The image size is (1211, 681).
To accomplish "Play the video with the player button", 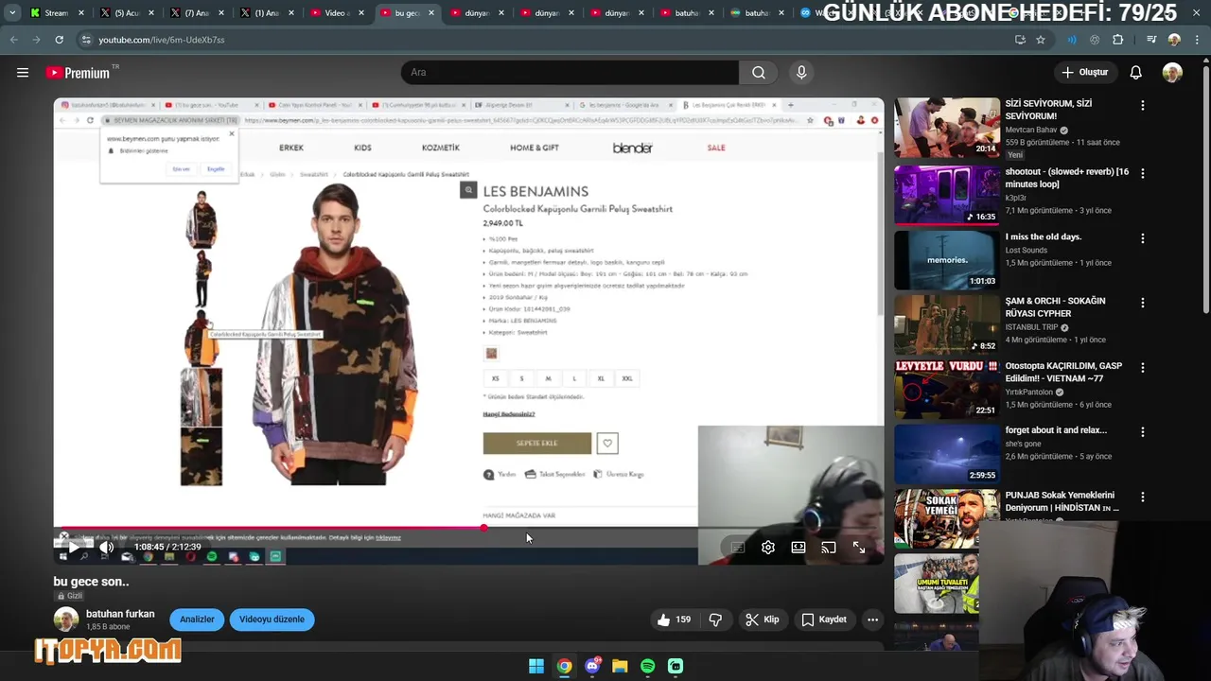I will [74, 547].
